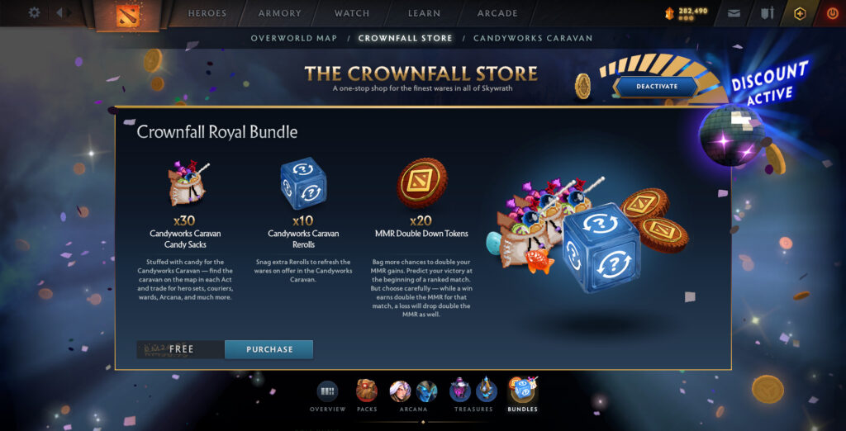Open the shield and sword armory icon

(767, 13)
